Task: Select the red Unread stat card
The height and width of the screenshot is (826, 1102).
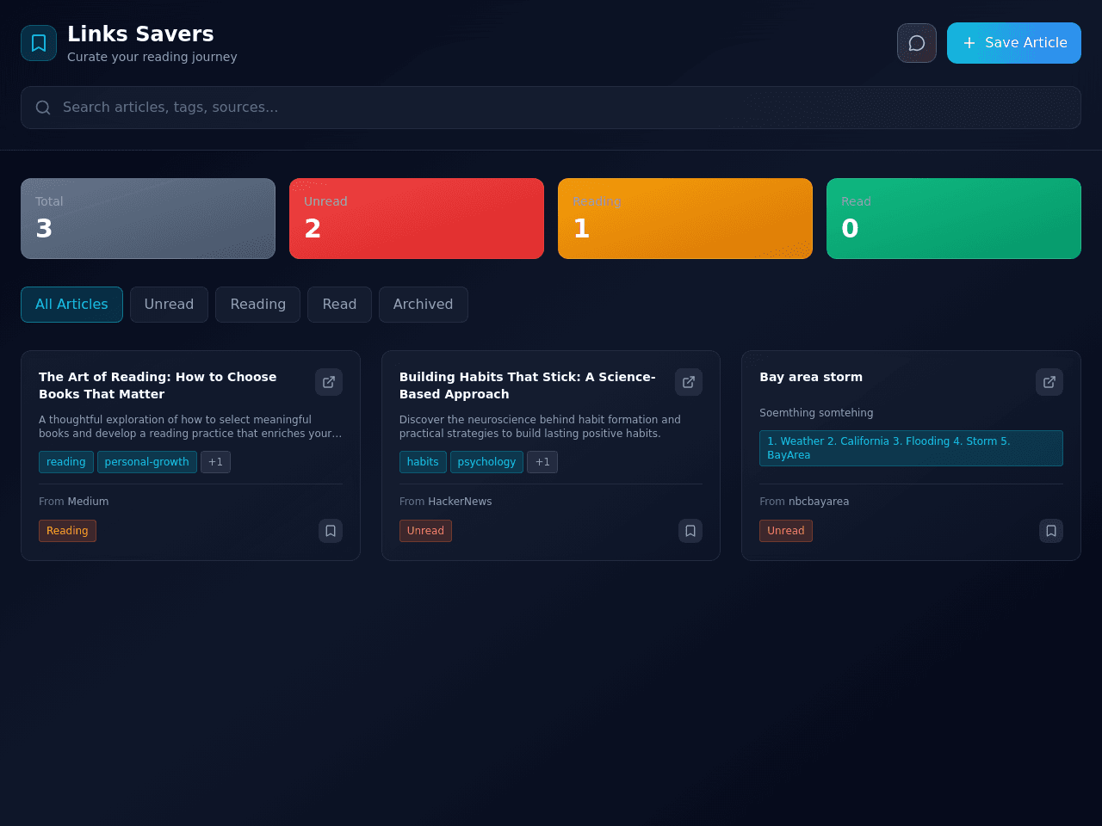Action: click(x=417, y=219)
